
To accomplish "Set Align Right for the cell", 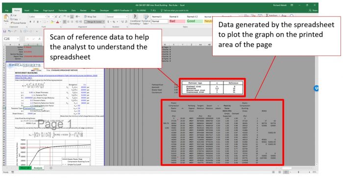I will point(72,22).
